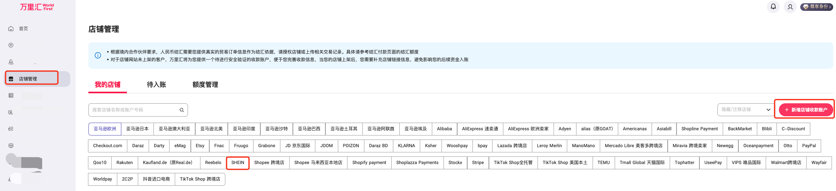Choose the TikTok Shop 跨境店 filter
This screenshot has height=191, width=836.
tap(200, 179)
